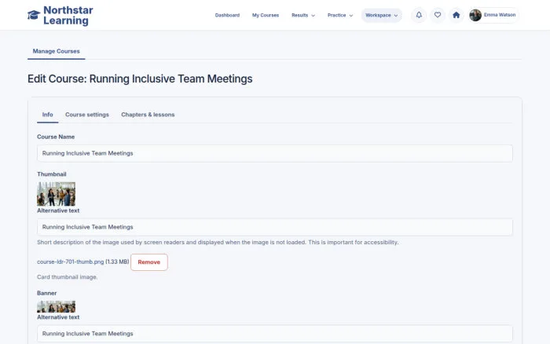Click the Card thumbnail image hint text
Screen dimensions: 550x344
68,277
